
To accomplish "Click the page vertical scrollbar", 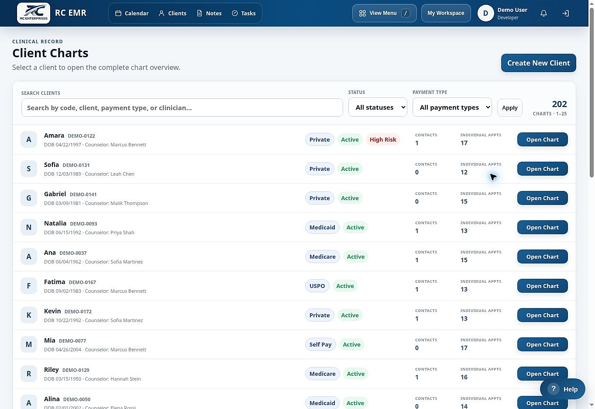I will (592, 92).
